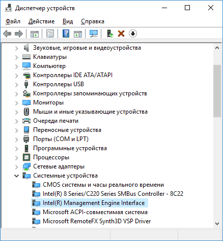Open the Вид menu
This screenshot has width=223, height=241.
tap(68, 21)
